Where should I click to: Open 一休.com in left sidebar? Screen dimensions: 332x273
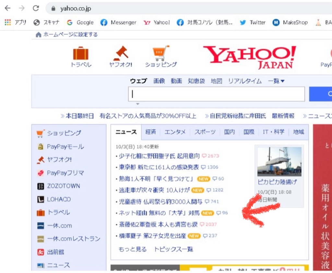point(54,226)
